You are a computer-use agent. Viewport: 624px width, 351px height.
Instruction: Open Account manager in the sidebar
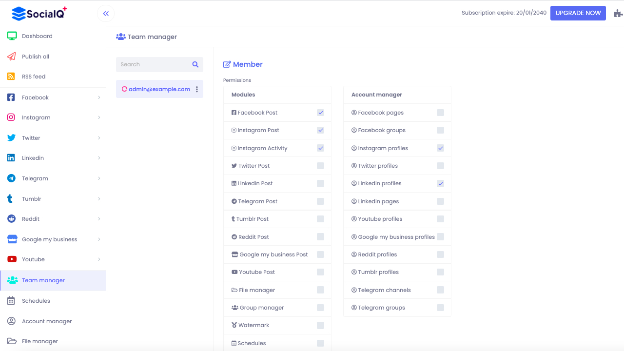(47, 321)
